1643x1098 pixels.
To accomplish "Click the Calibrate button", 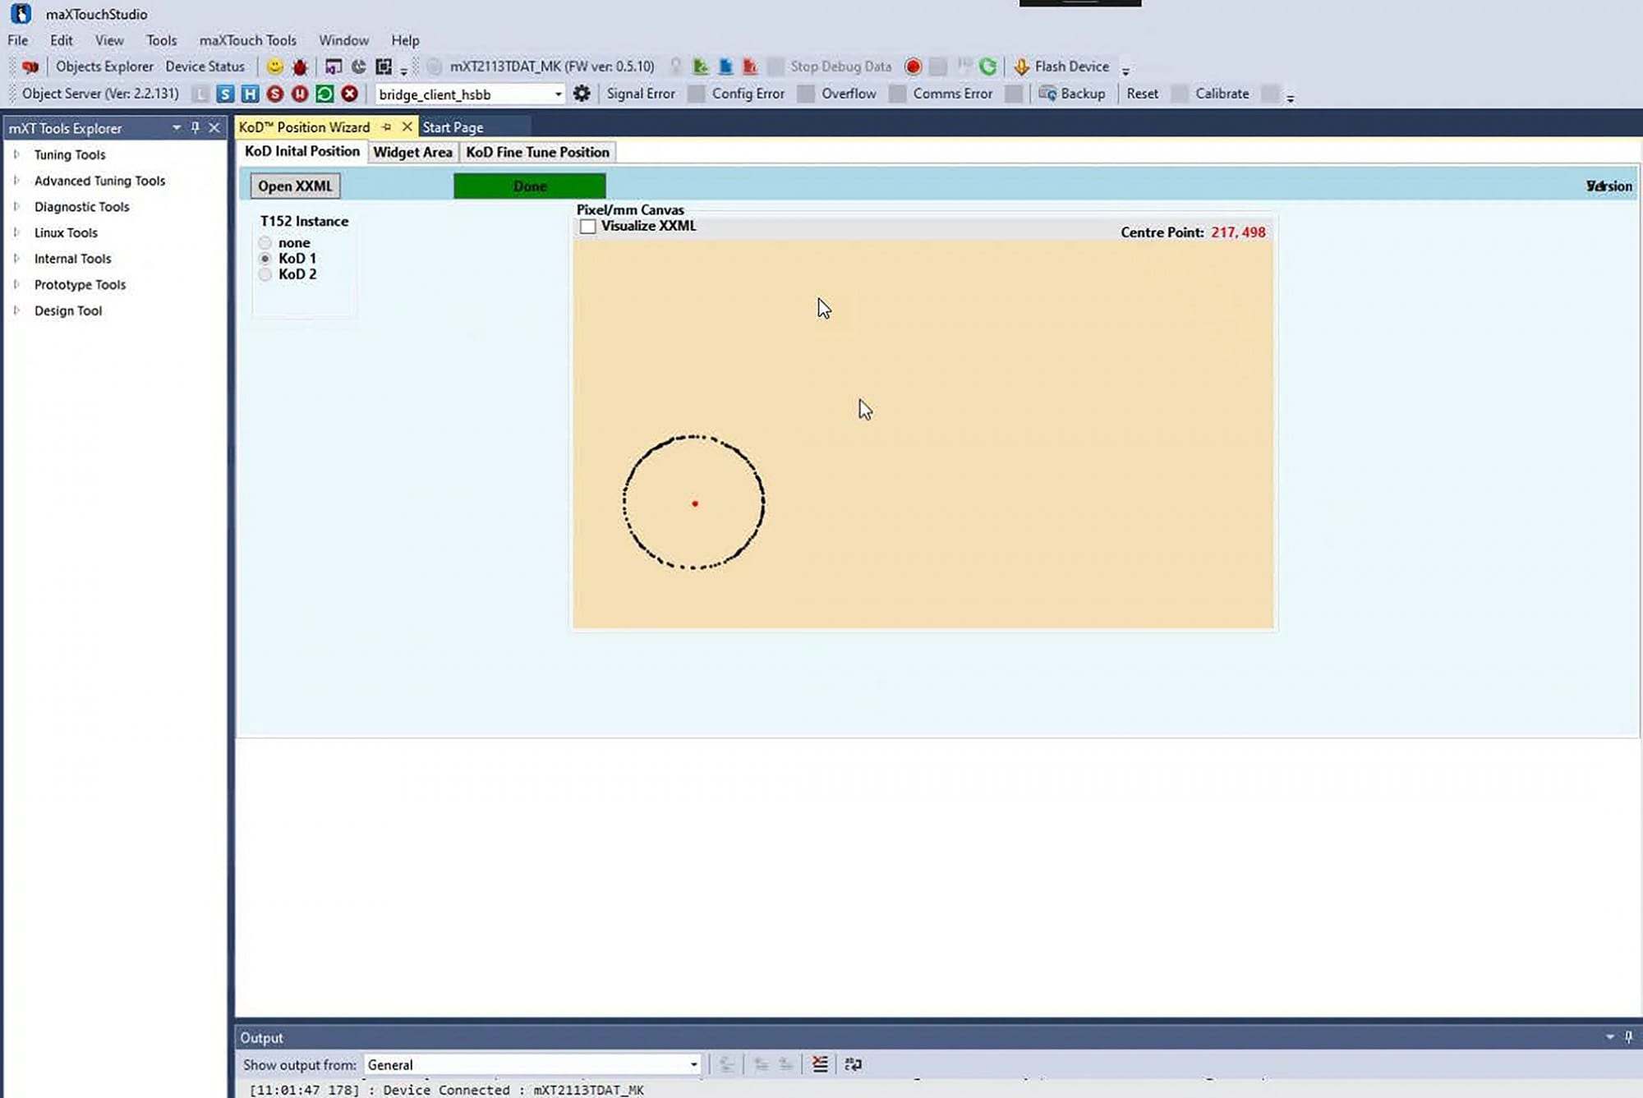I will coord(1222,94).
